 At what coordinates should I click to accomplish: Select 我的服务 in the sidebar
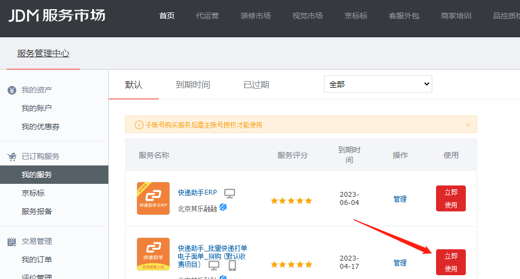pyautogui.click(x=54, y=175)
